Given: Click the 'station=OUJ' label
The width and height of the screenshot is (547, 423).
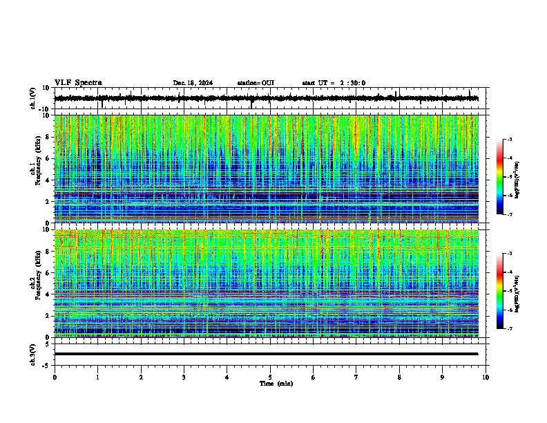Looking at the screenshot, I should pyautogui.click(x=256, y=83).
